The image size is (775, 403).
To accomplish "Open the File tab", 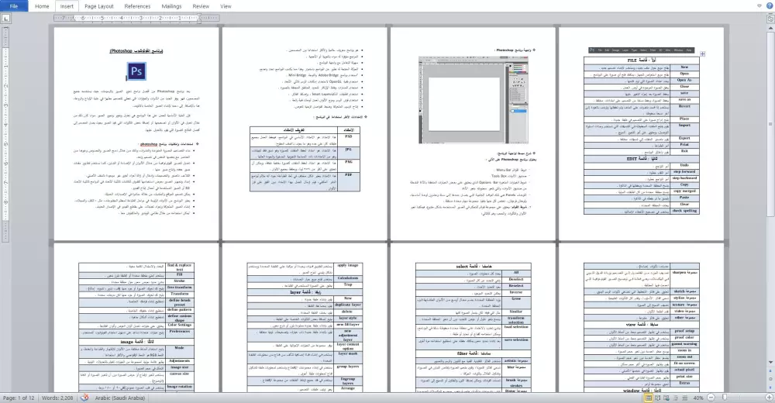I will 14,6.
